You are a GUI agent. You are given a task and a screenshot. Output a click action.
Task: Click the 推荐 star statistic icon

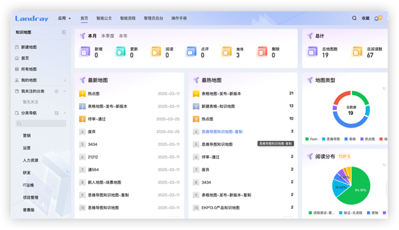226,52
